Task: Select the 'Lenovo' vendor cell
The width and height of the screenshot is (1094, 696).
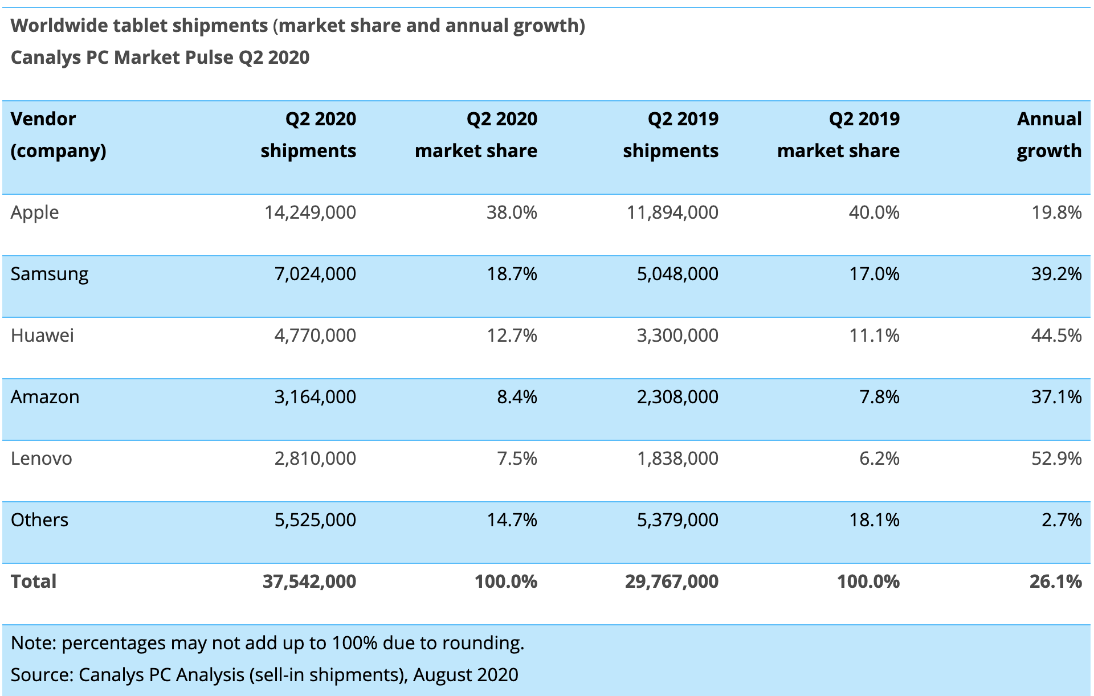Action: (42, 458)
